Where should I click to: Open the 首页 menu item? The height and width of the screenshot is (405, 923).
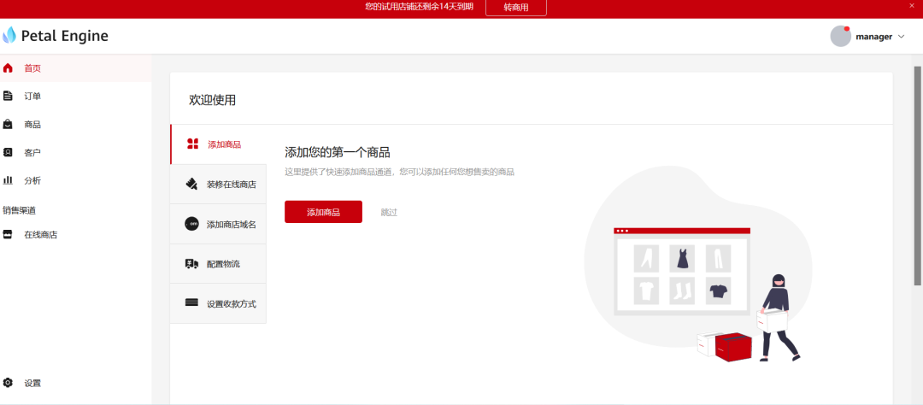point(76,67)
